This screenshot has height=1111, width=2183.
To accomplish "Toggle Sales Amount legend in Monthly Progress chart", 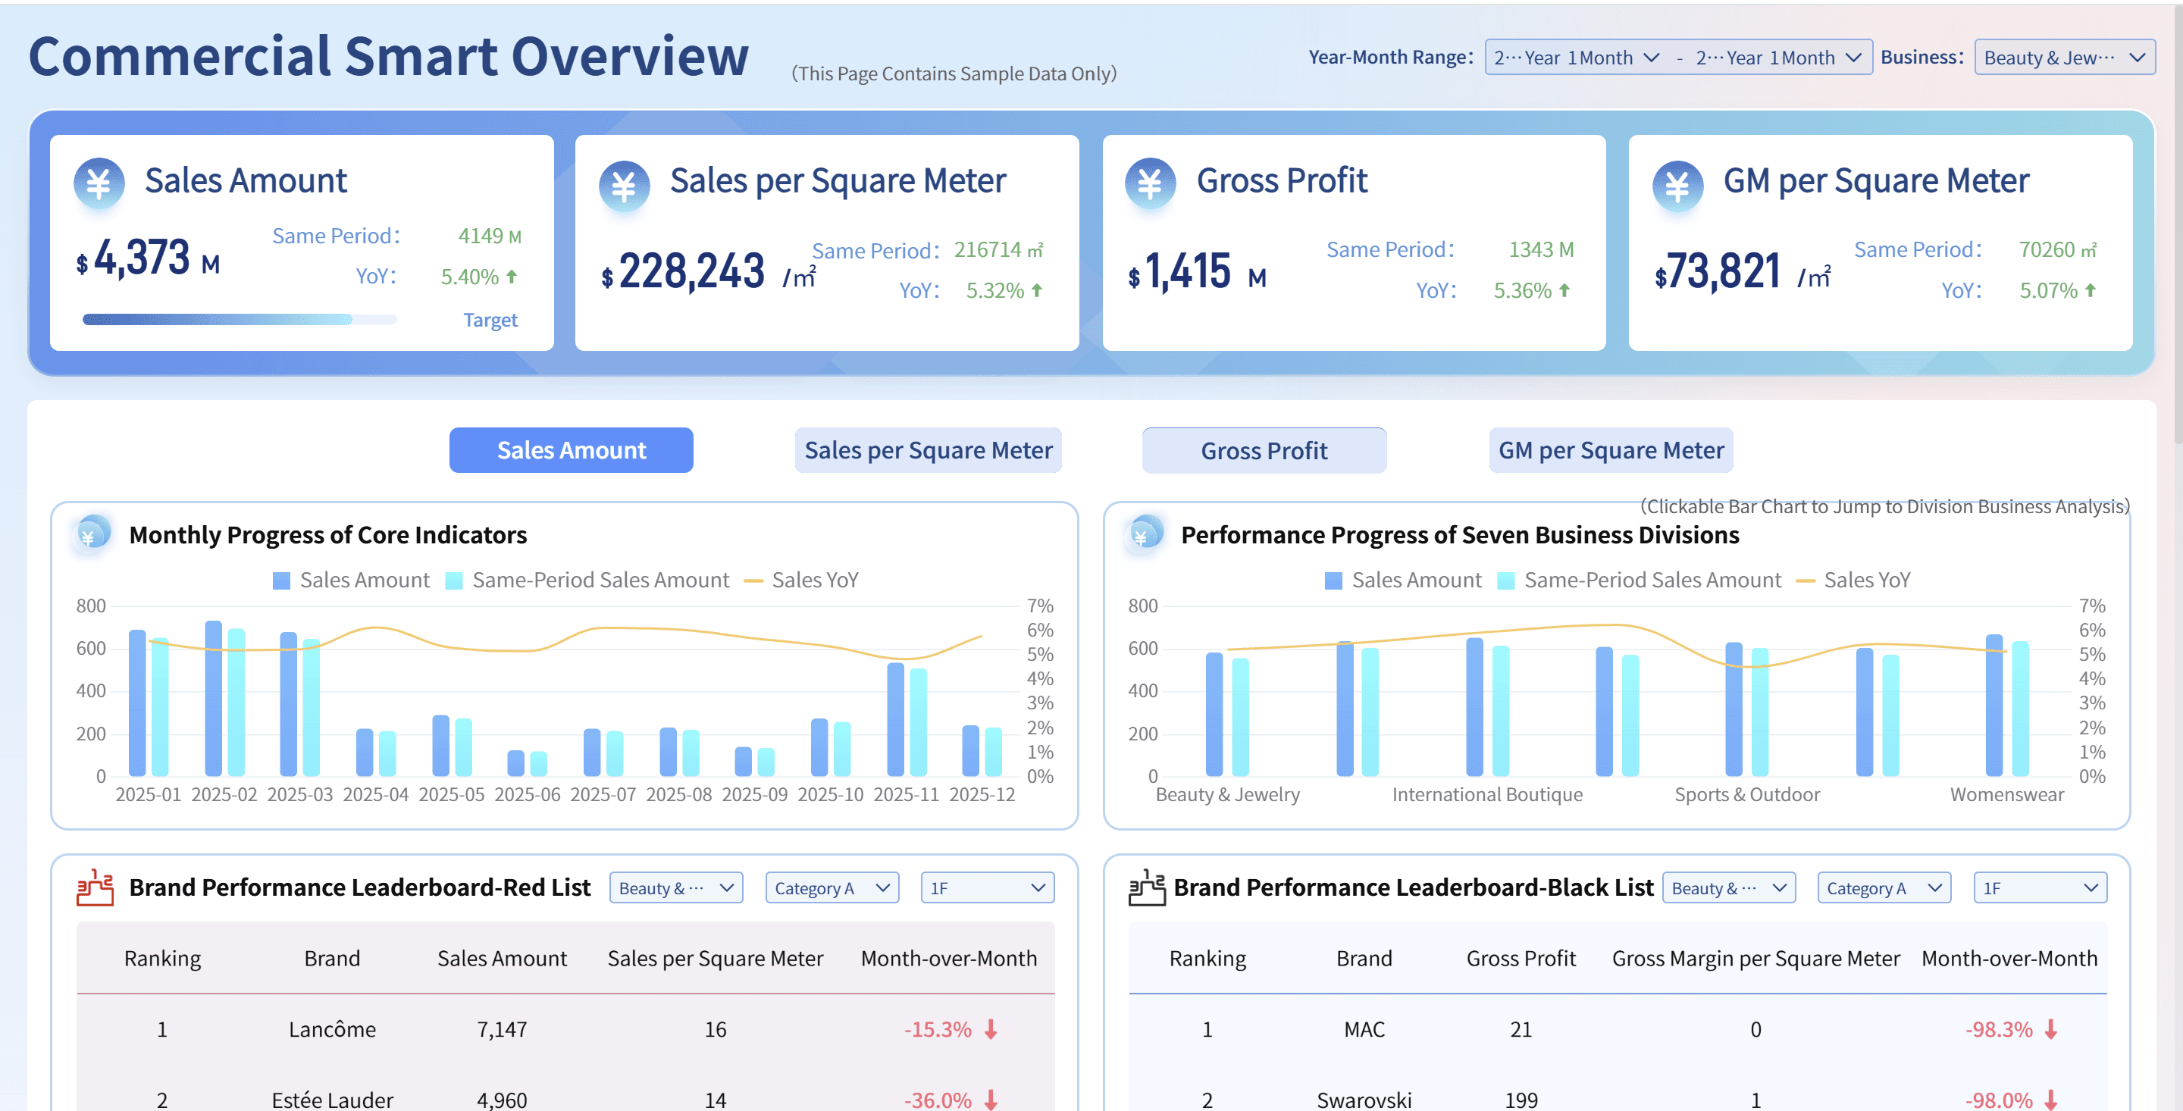I will (351, 581).
